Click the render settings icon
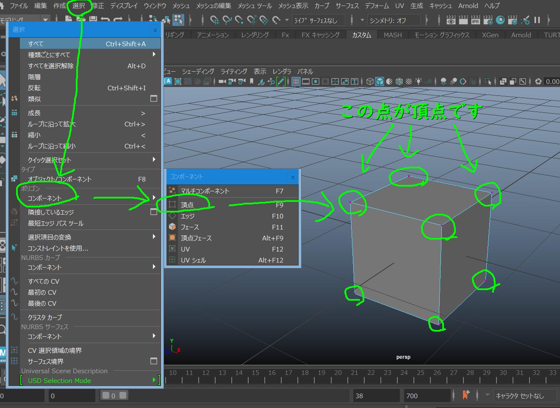Screen dimensions: 560x408 (488, 20)
